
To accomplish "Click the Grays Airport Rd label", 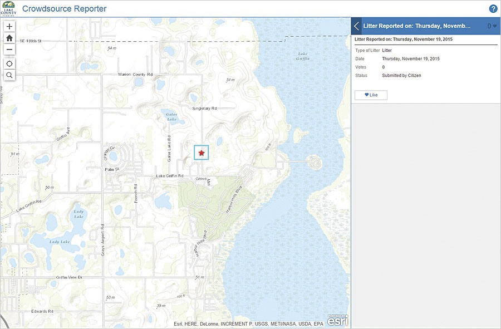I will pos(102,240).
